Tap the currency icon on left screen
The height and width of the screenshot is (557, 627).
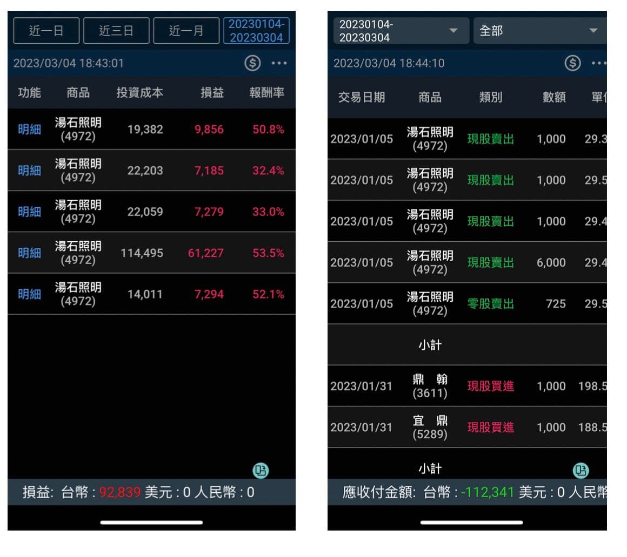(x=252, y=63)
